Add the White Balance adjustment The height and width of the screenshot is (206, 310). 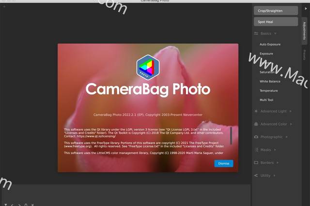click(270, 81)
